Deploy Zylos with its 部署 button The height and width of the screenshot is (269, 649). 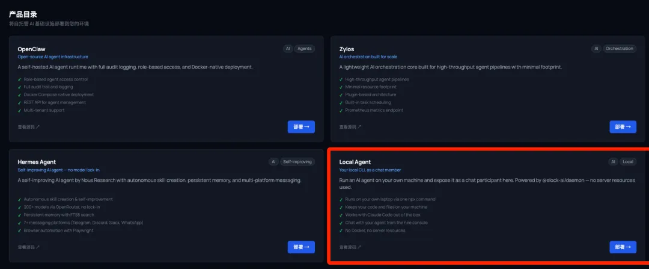click(623, 127)
